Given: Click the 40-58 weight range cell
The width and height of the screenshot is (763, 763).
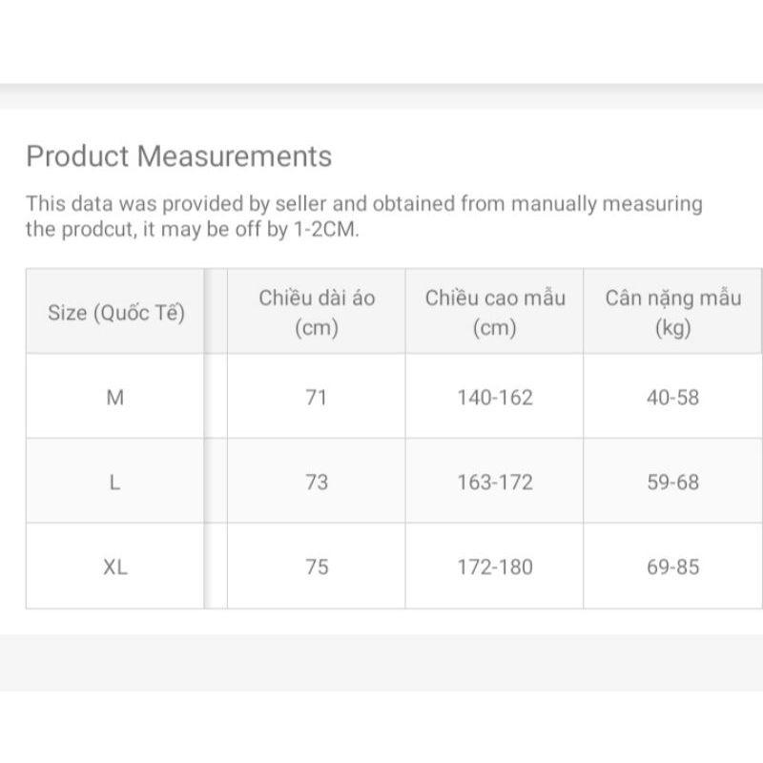Looking at the screenshot, I should (672, 397).
